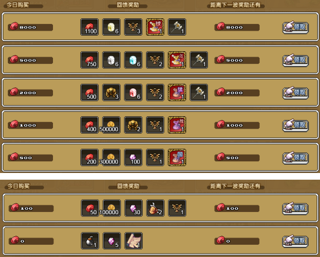The height and width of the screenshot is (257, 320).
Task: Select the scroll map reward icon
Action: tap(133, 241)
